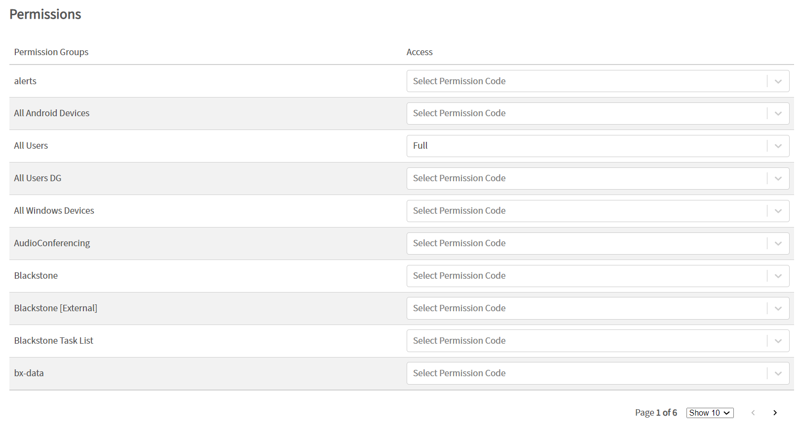Screen dimensions: 799x424
Task: Click chevron icon in alerts access row
Action: pos(778,81)
